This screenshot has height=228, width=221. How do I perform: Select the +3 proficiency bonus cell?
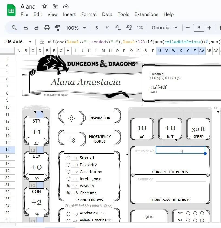click(72, 140)
